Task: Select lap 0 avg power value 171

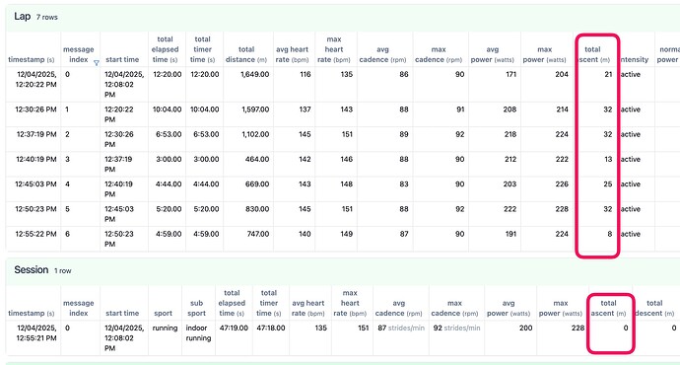Action: 510,74
